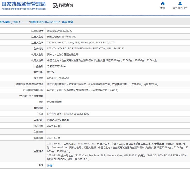Click the 有效期至 row label
Viewport: 190px width, 170px height.
tap(38, 138)
